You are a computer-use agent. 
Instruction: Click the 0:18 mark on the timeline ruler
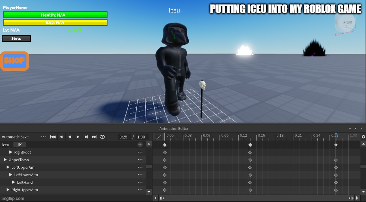280,135
